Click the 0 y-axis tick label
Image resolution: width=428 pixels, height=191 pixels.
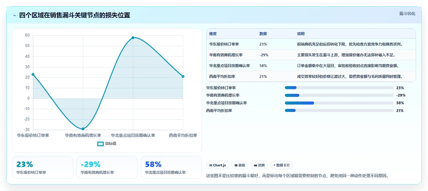coord(28,98)
